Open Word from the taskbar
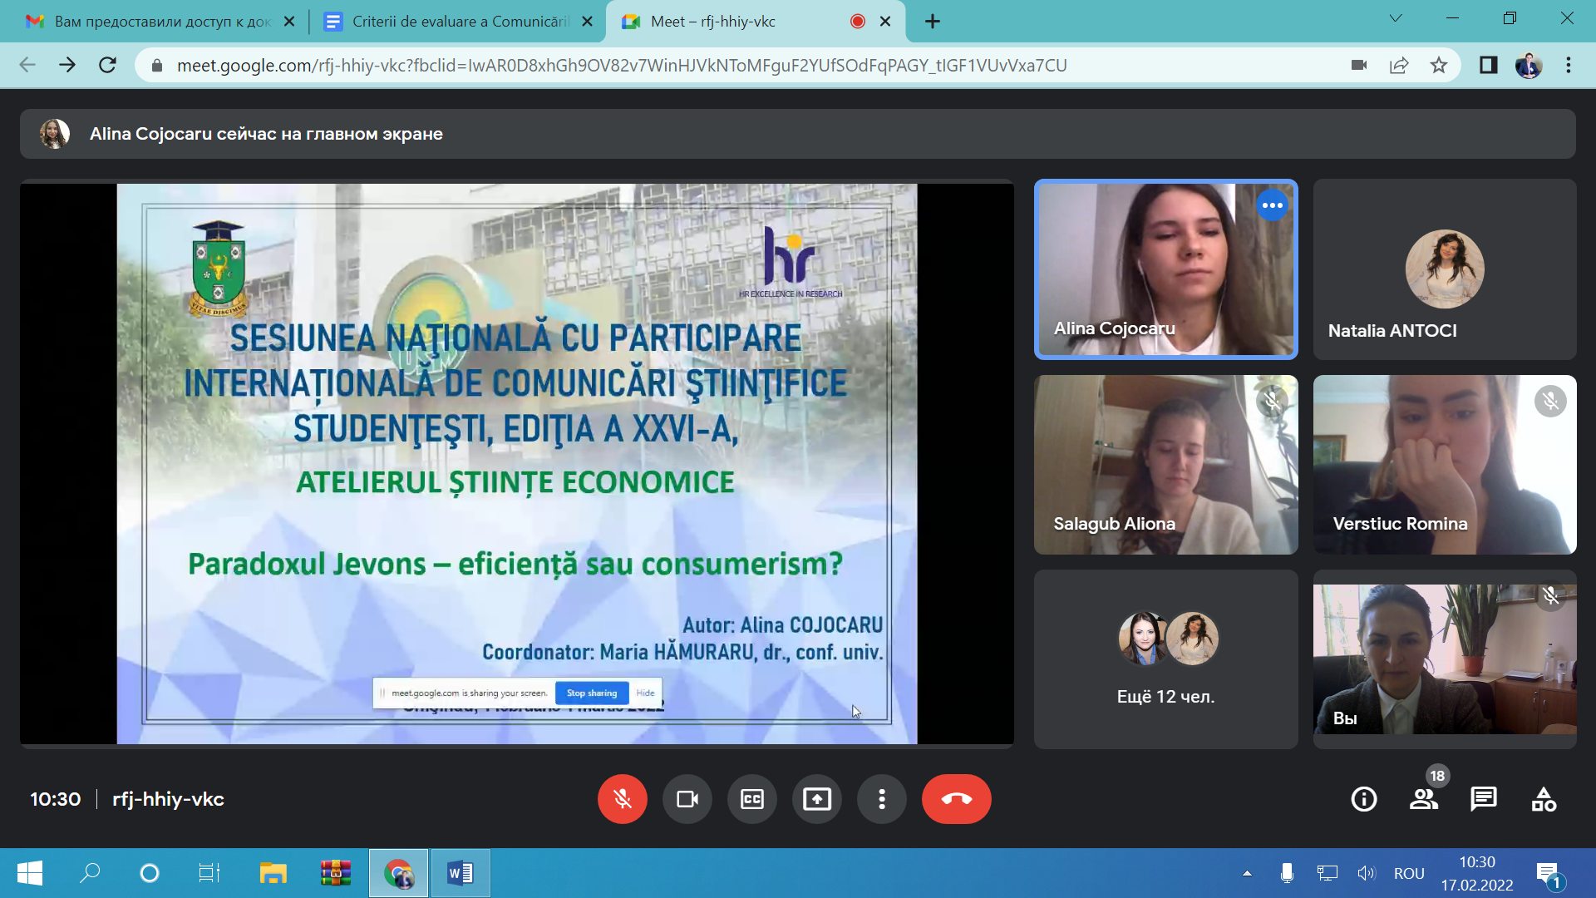 (x=460, y=873)
